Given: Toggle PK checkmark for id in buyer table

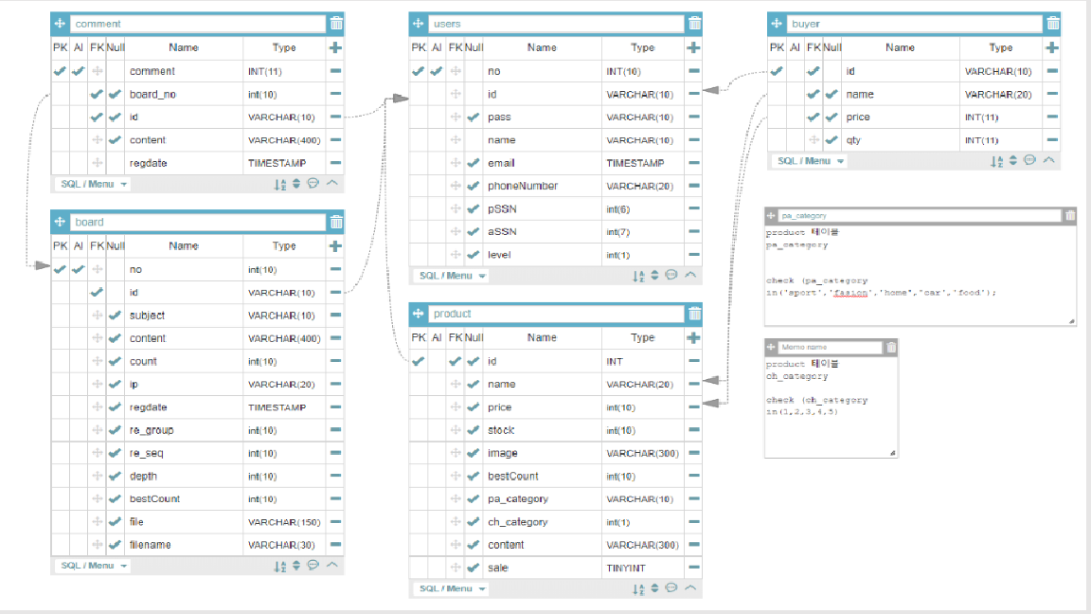Looking at the screenshot, I should coord(777,71).
